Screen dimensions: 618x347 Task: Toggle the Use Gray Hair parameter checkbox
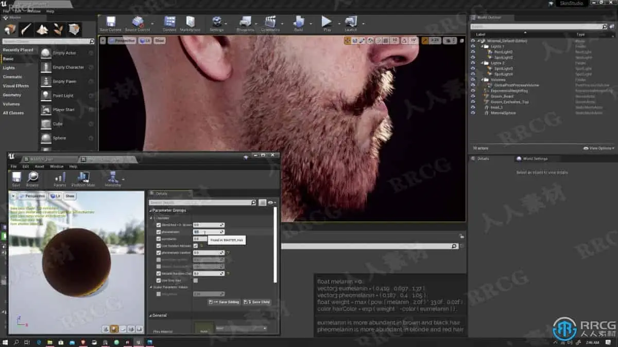click(x=159, y=280)
